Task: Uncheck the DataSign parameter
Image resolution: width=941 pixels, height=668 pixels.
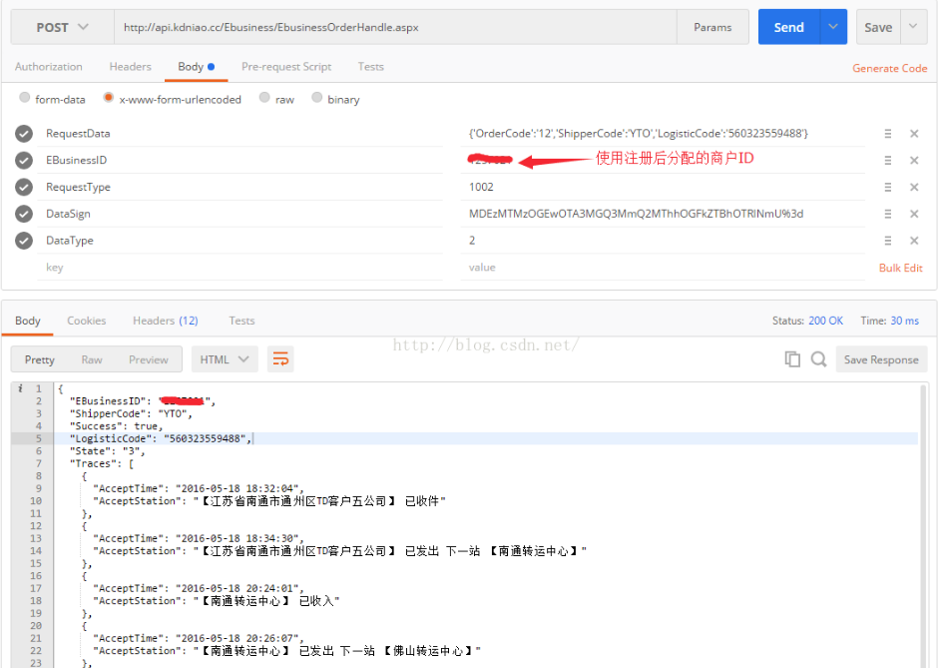Action: [24, 214]
